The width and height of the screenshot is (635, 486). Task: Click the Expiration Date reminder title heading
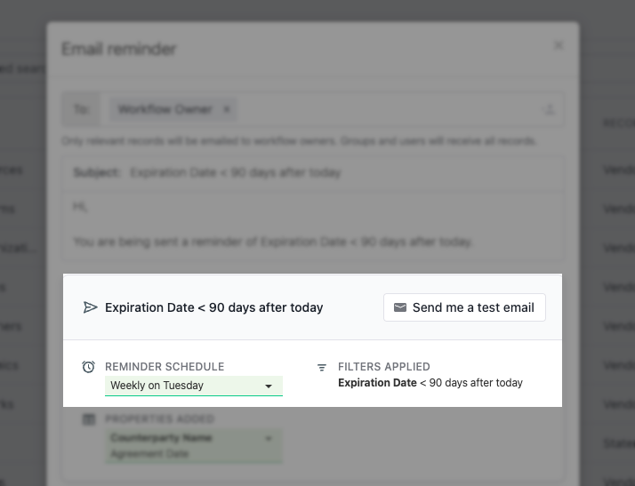[x=213, y=307]
